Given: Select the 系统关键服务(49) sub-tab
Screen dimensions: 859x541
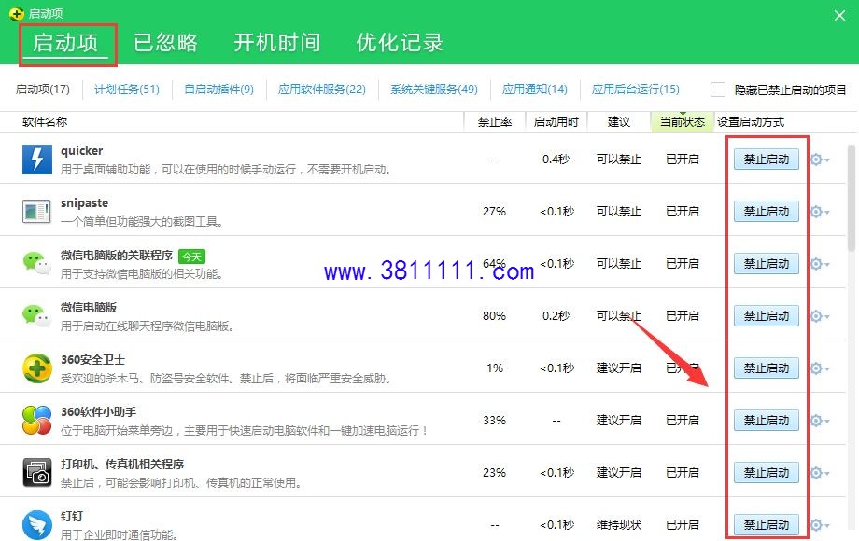Looking at the screenshot, I should 434,90.
